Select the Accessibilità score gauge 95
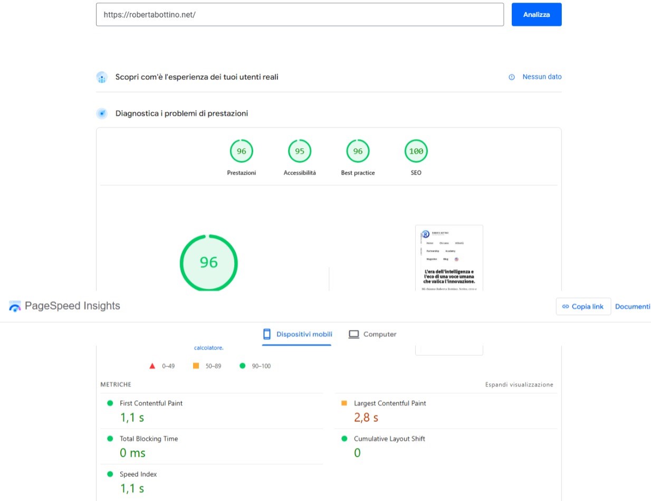The image size is (651, 501). click(300, 152)
